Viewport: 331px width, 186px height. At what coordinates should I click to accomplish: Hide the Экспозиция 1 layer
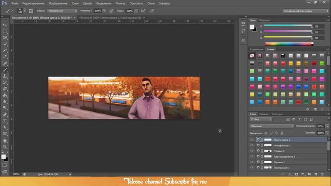252,167
